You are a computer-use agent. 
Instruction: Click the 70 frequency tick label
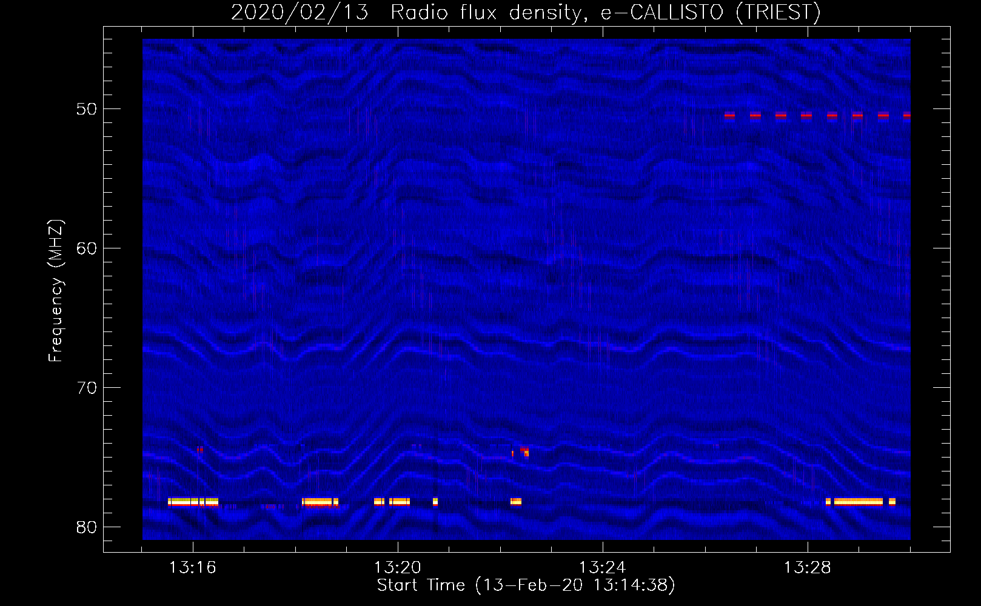click(87, 388)
